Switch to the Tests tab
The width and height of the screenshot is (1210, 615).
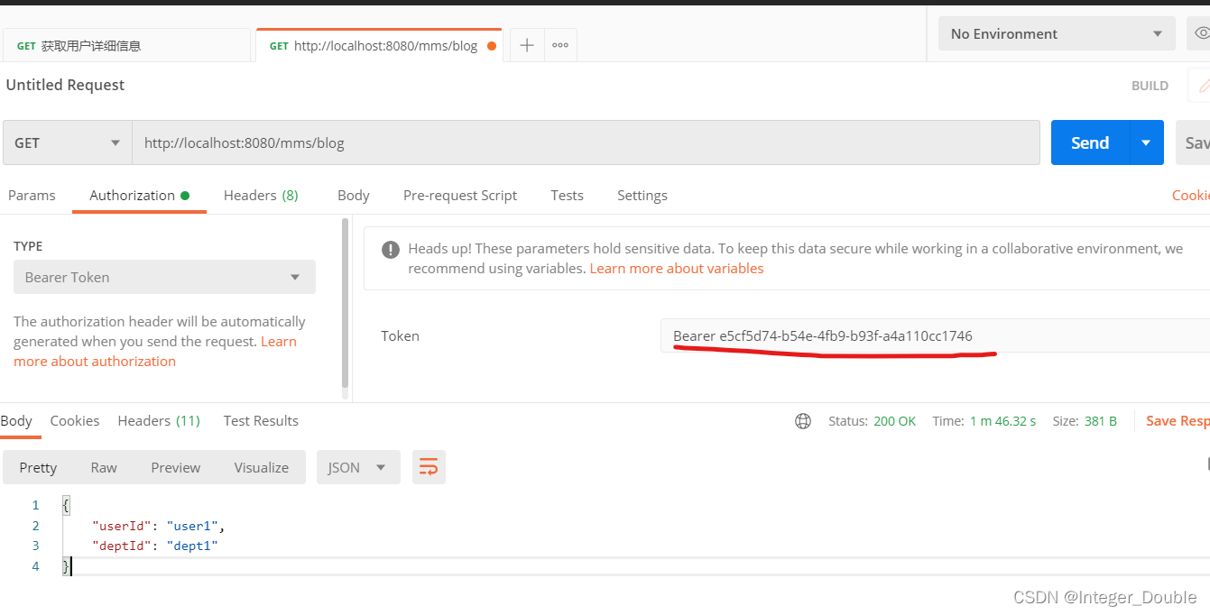click(x=567, y=195)
